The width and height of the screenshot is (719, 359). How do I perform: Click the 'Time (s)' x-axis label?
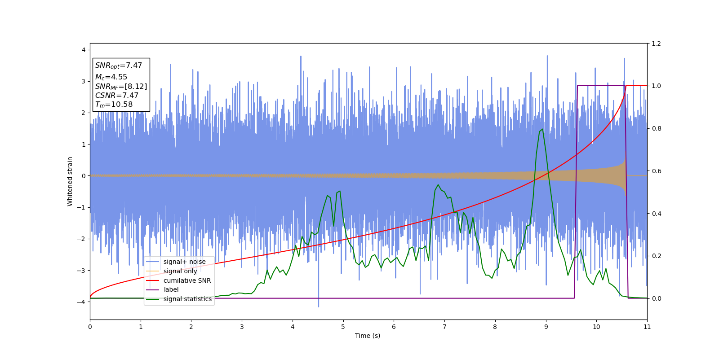pyautogui.click(x=368, y=336)
